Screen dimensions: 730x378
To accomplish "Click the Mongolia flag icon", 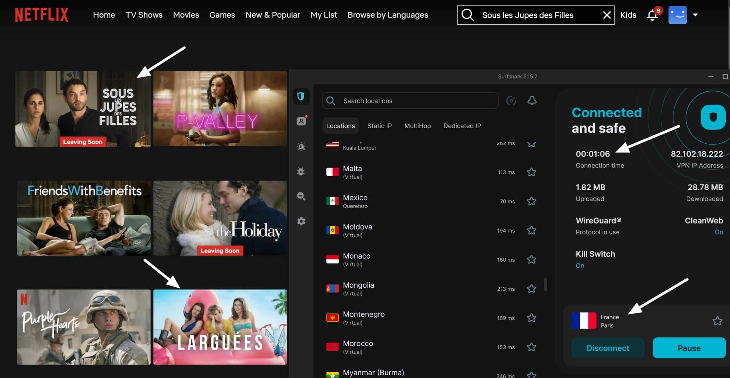I will pos(332,288).
